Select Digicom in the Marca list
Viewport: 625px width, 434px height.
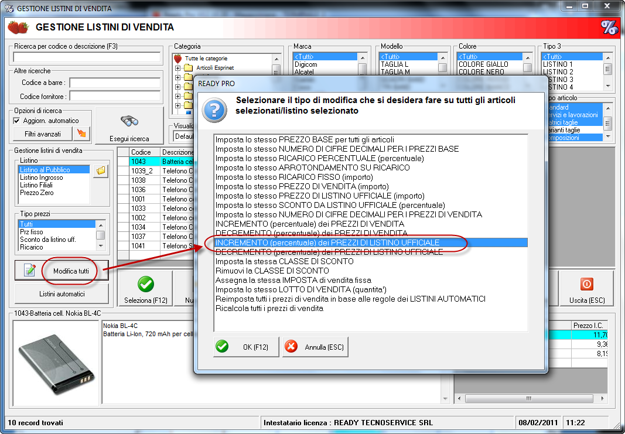306,64
